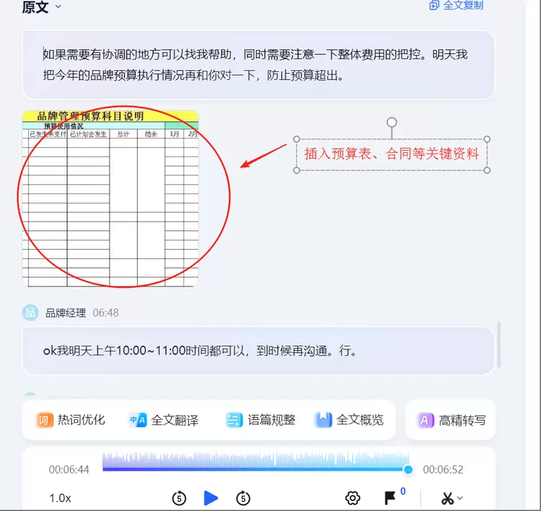
Task: Expand the 原文 dropdown arrow
Action: point(58,6)
